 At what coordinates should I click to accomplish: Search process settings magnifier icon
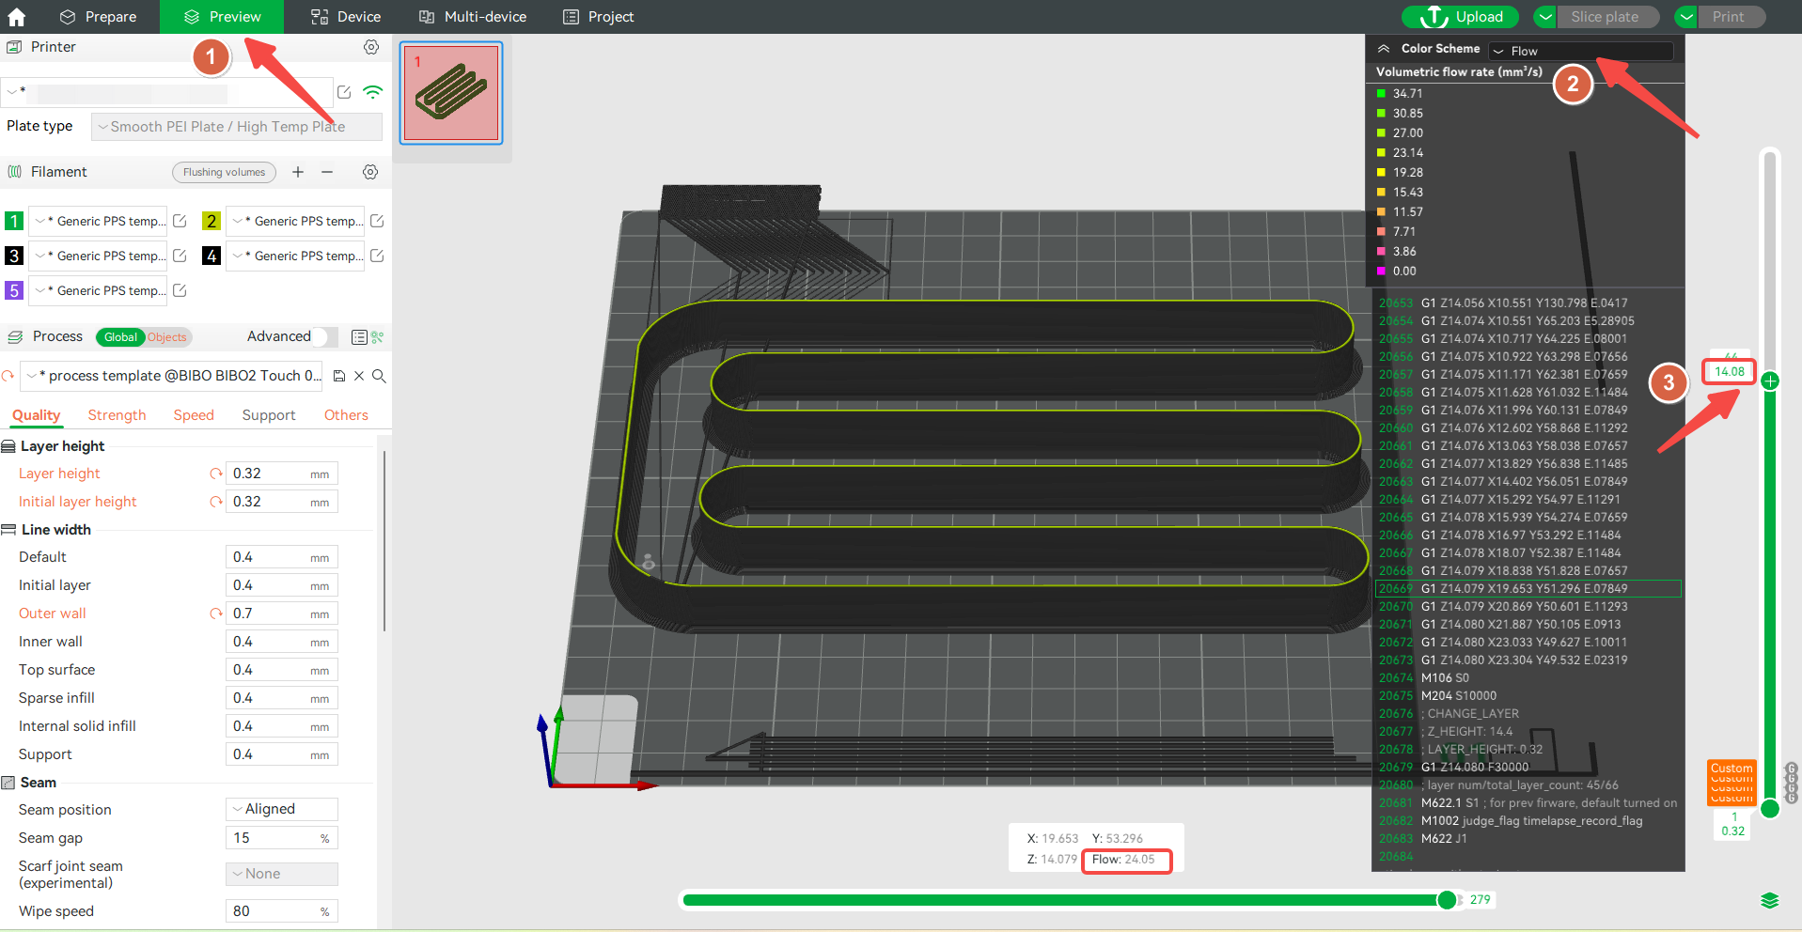click(x=379, y=376)
